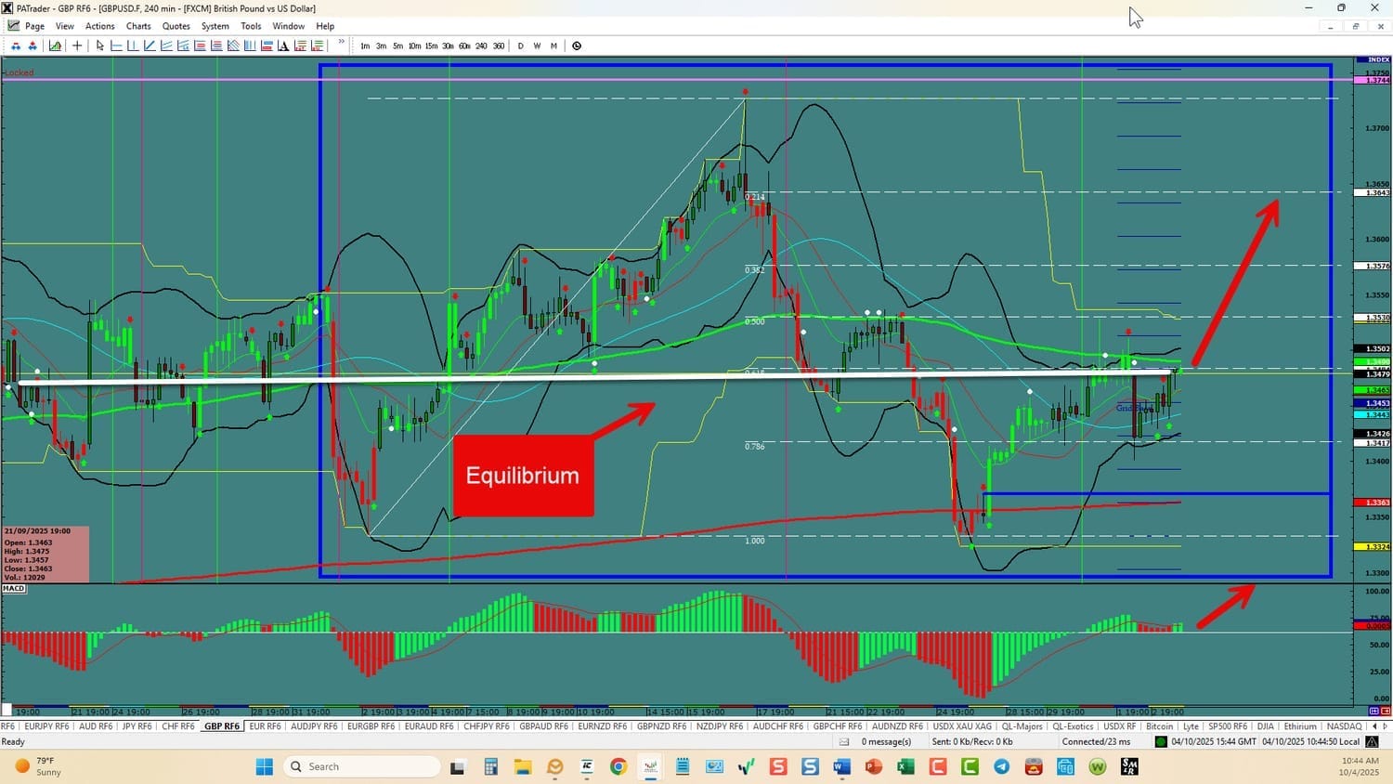Switch to the Bitcoin tab
The image size is (1393, 784).
tap(1160, 726)
